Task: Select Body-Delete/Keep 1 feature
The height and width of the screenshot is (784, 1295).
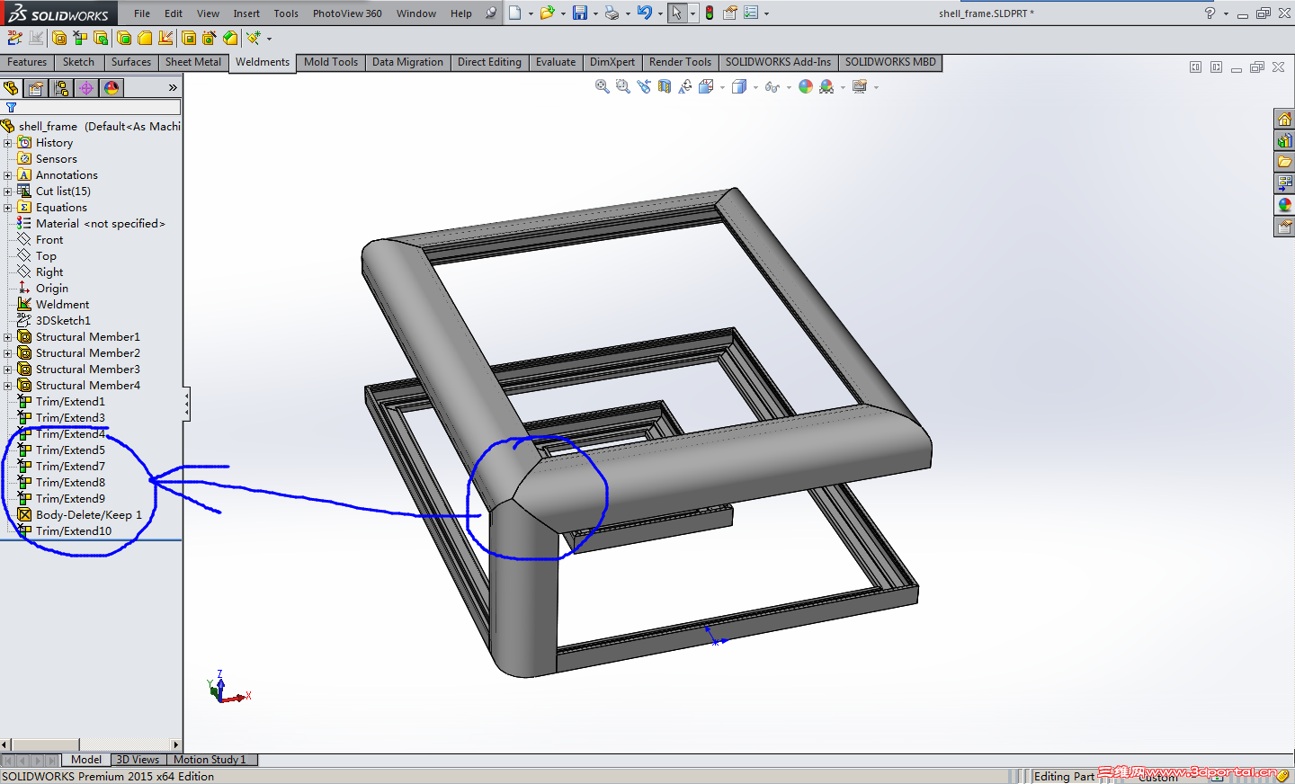Action: [88, 515]
